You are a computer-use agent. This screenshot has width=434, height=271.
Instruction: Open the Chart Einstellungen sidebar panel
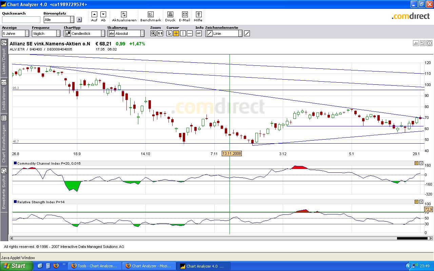4,139
